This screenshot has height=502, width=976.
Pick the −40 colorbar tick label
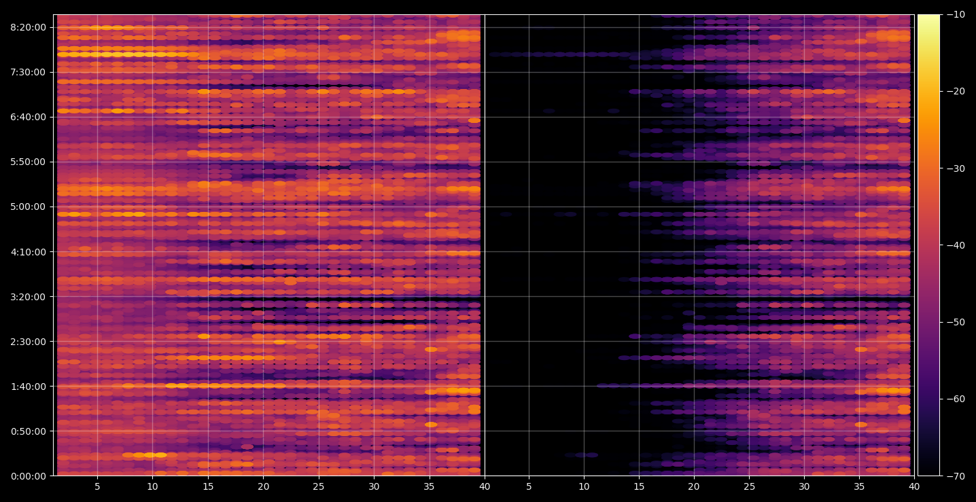(x=956, y=245)
